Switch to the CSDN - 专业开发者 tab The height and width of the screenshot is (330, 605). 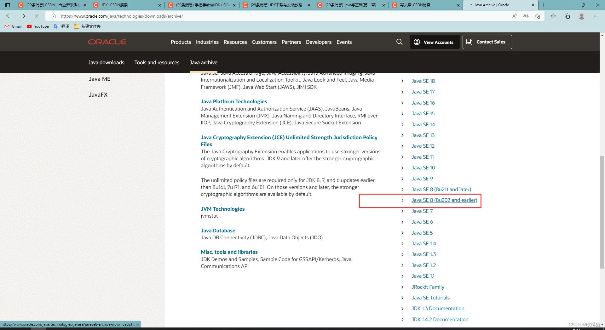pyautogui.click(x=52, y=5)
